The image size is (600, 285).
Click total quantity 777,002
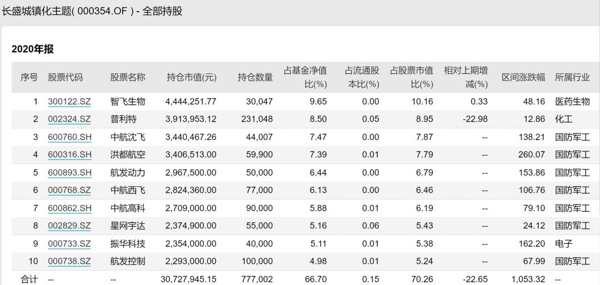point(257,279)
